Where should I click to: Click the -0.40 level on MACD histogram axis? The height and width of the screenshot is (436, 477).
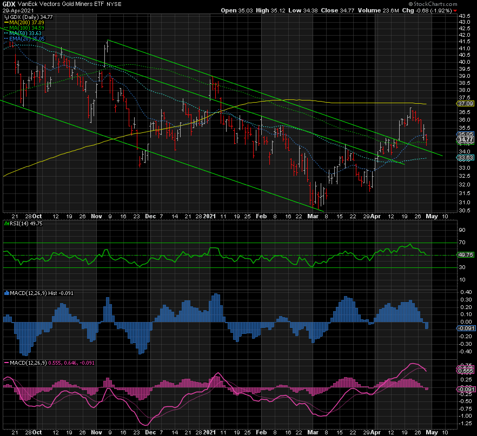point(465,352)
